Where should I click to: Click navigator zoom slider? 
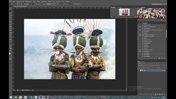pos(126,17)
